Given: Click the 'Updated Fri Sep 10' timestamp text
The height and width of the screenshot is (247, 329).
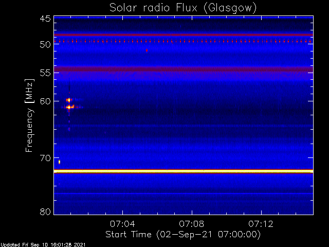Looking at the screenshot, I should point(43,245).
